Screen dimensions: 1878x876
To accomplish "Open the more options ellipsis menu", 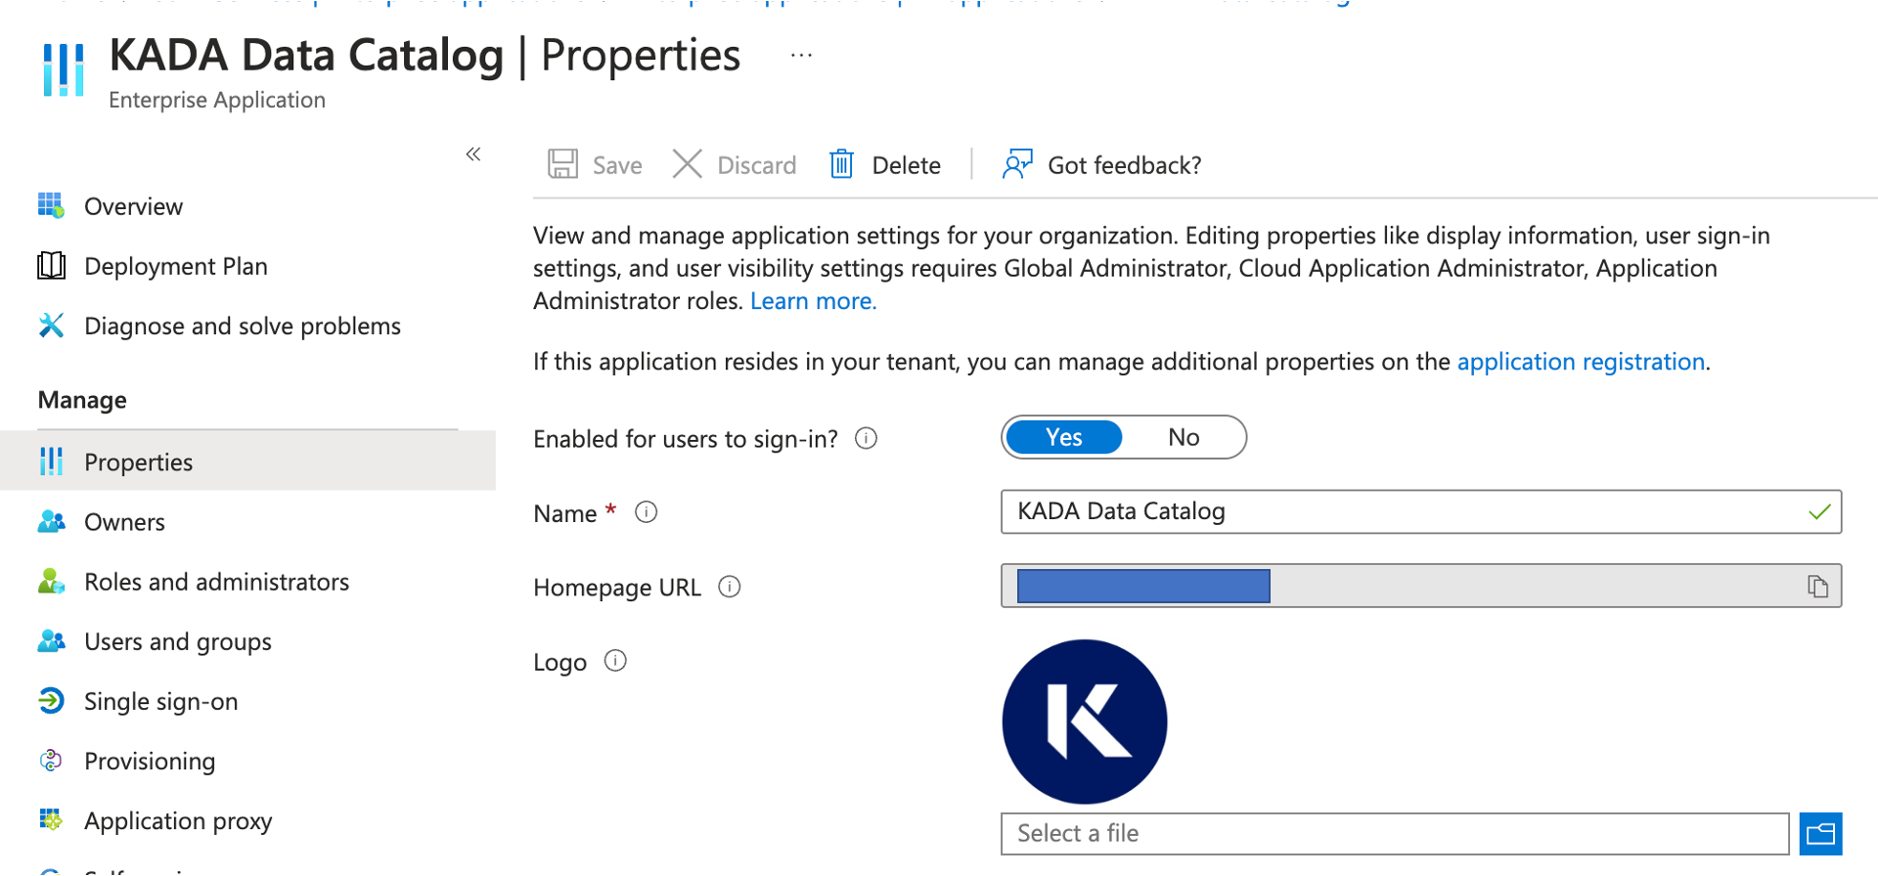I will (x=801, y=56).
